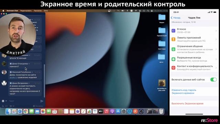Screen dimensions: 220x124
Task: Open Wi-Fi status in menu bar
Action: (x=136, y=11)
